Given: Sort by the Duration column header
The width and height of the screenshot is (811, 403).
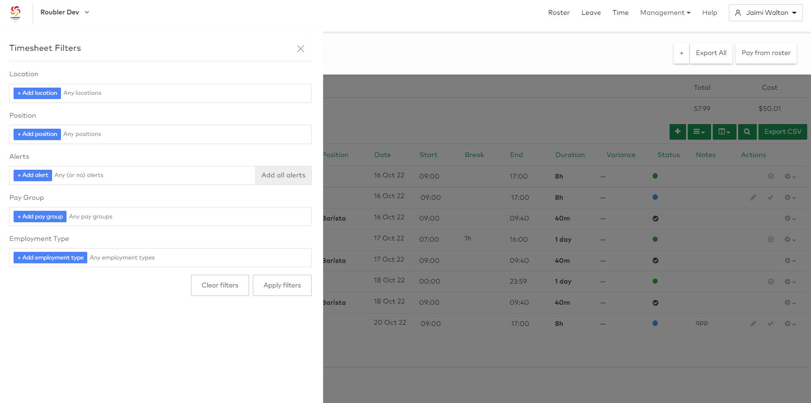Looking at the screenshot, I should coord(570,155).
